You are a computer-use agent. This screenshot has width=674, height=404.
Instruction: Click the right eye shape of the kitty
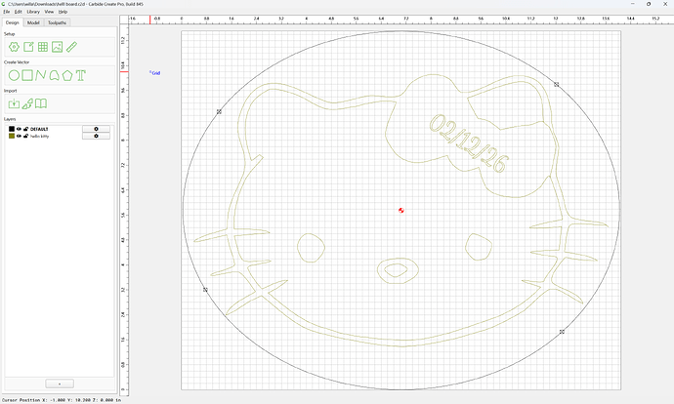pyautogui.click(x=479, y=247)
